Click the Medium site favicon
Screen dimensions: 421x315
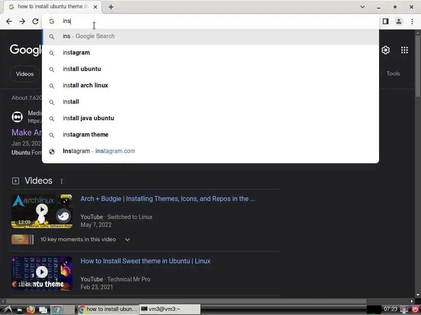click(x=17, y=117)
